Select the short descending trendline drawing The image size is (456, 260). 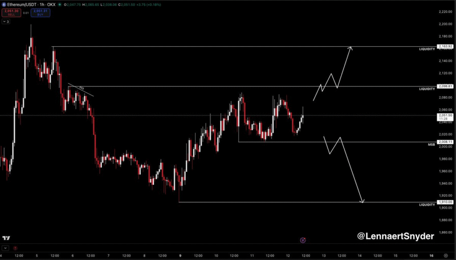81,89
